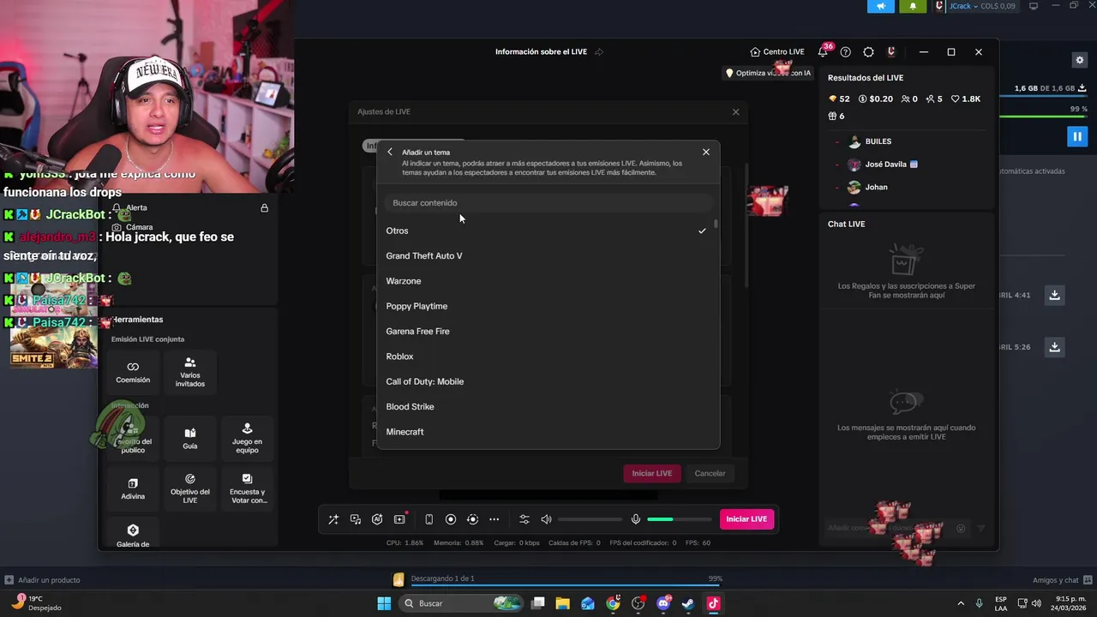Pause the Steam download
Image resolution: width=1097 pixels, height=617 pixels.
point(1077,136)
